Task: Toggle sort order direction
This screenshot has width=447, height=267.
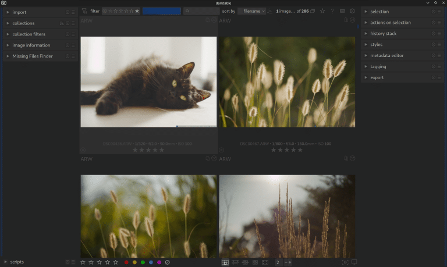Action: pos(270,11)
